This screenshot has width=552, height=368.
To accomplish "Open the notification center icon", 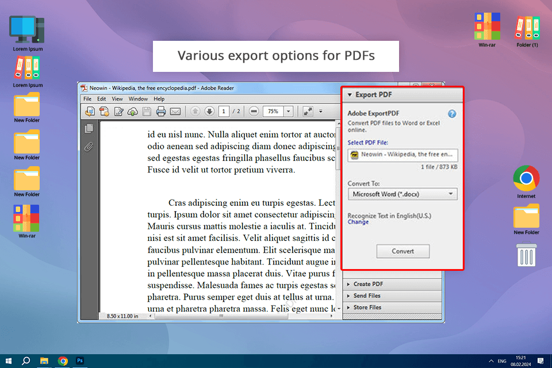I will [540, 361].
